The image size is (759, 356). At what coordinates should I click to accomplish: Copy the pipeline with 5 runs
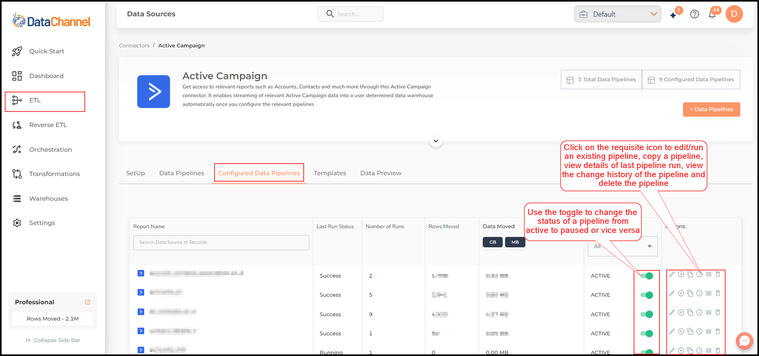pos(690,293)
